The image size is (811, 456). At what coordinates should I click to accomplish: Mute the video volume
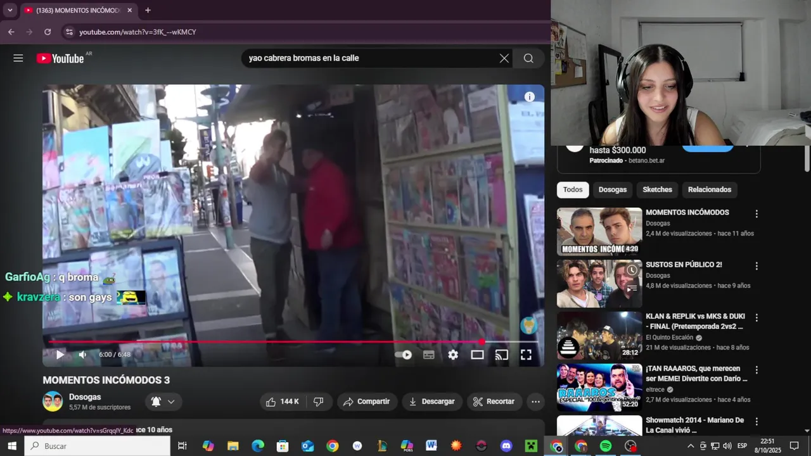click(x=82, y=355)
